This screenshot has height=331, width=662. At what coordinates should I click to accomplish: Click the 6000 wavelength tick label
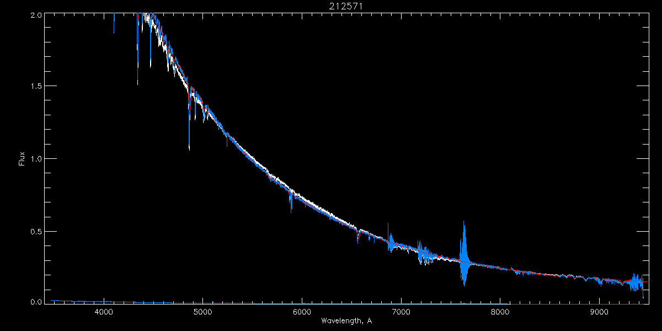point(302,312)
